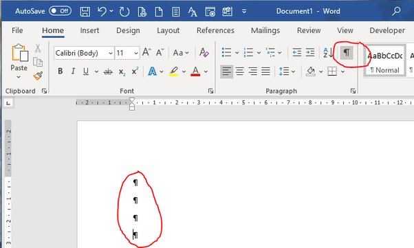Decrease indent icon

[x=297, y=52]
